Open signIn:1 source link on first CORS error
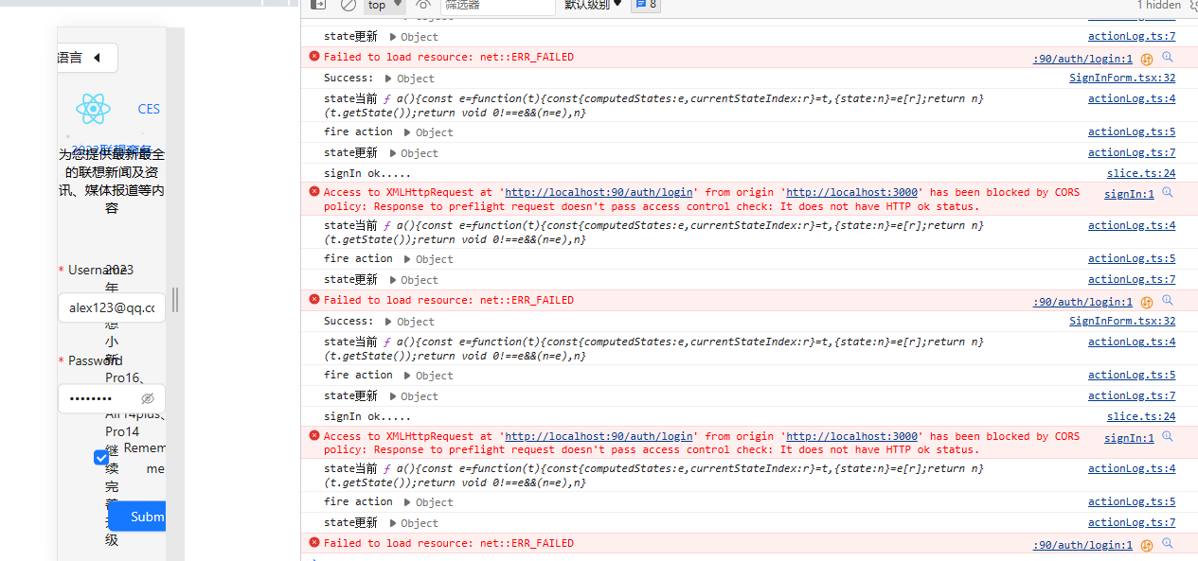 [1129, 194]
